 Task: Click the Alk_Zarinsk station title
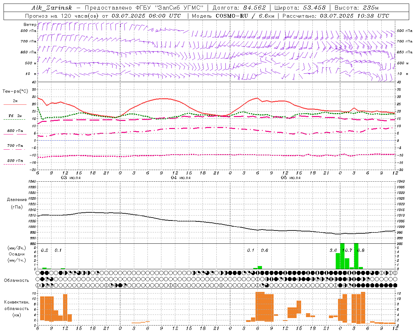[x=52, y=8]
